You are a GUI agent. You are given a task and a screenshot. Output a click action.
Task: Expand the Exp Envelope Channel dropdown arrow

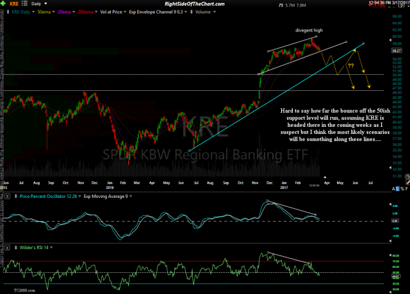(x=186, y=12)
